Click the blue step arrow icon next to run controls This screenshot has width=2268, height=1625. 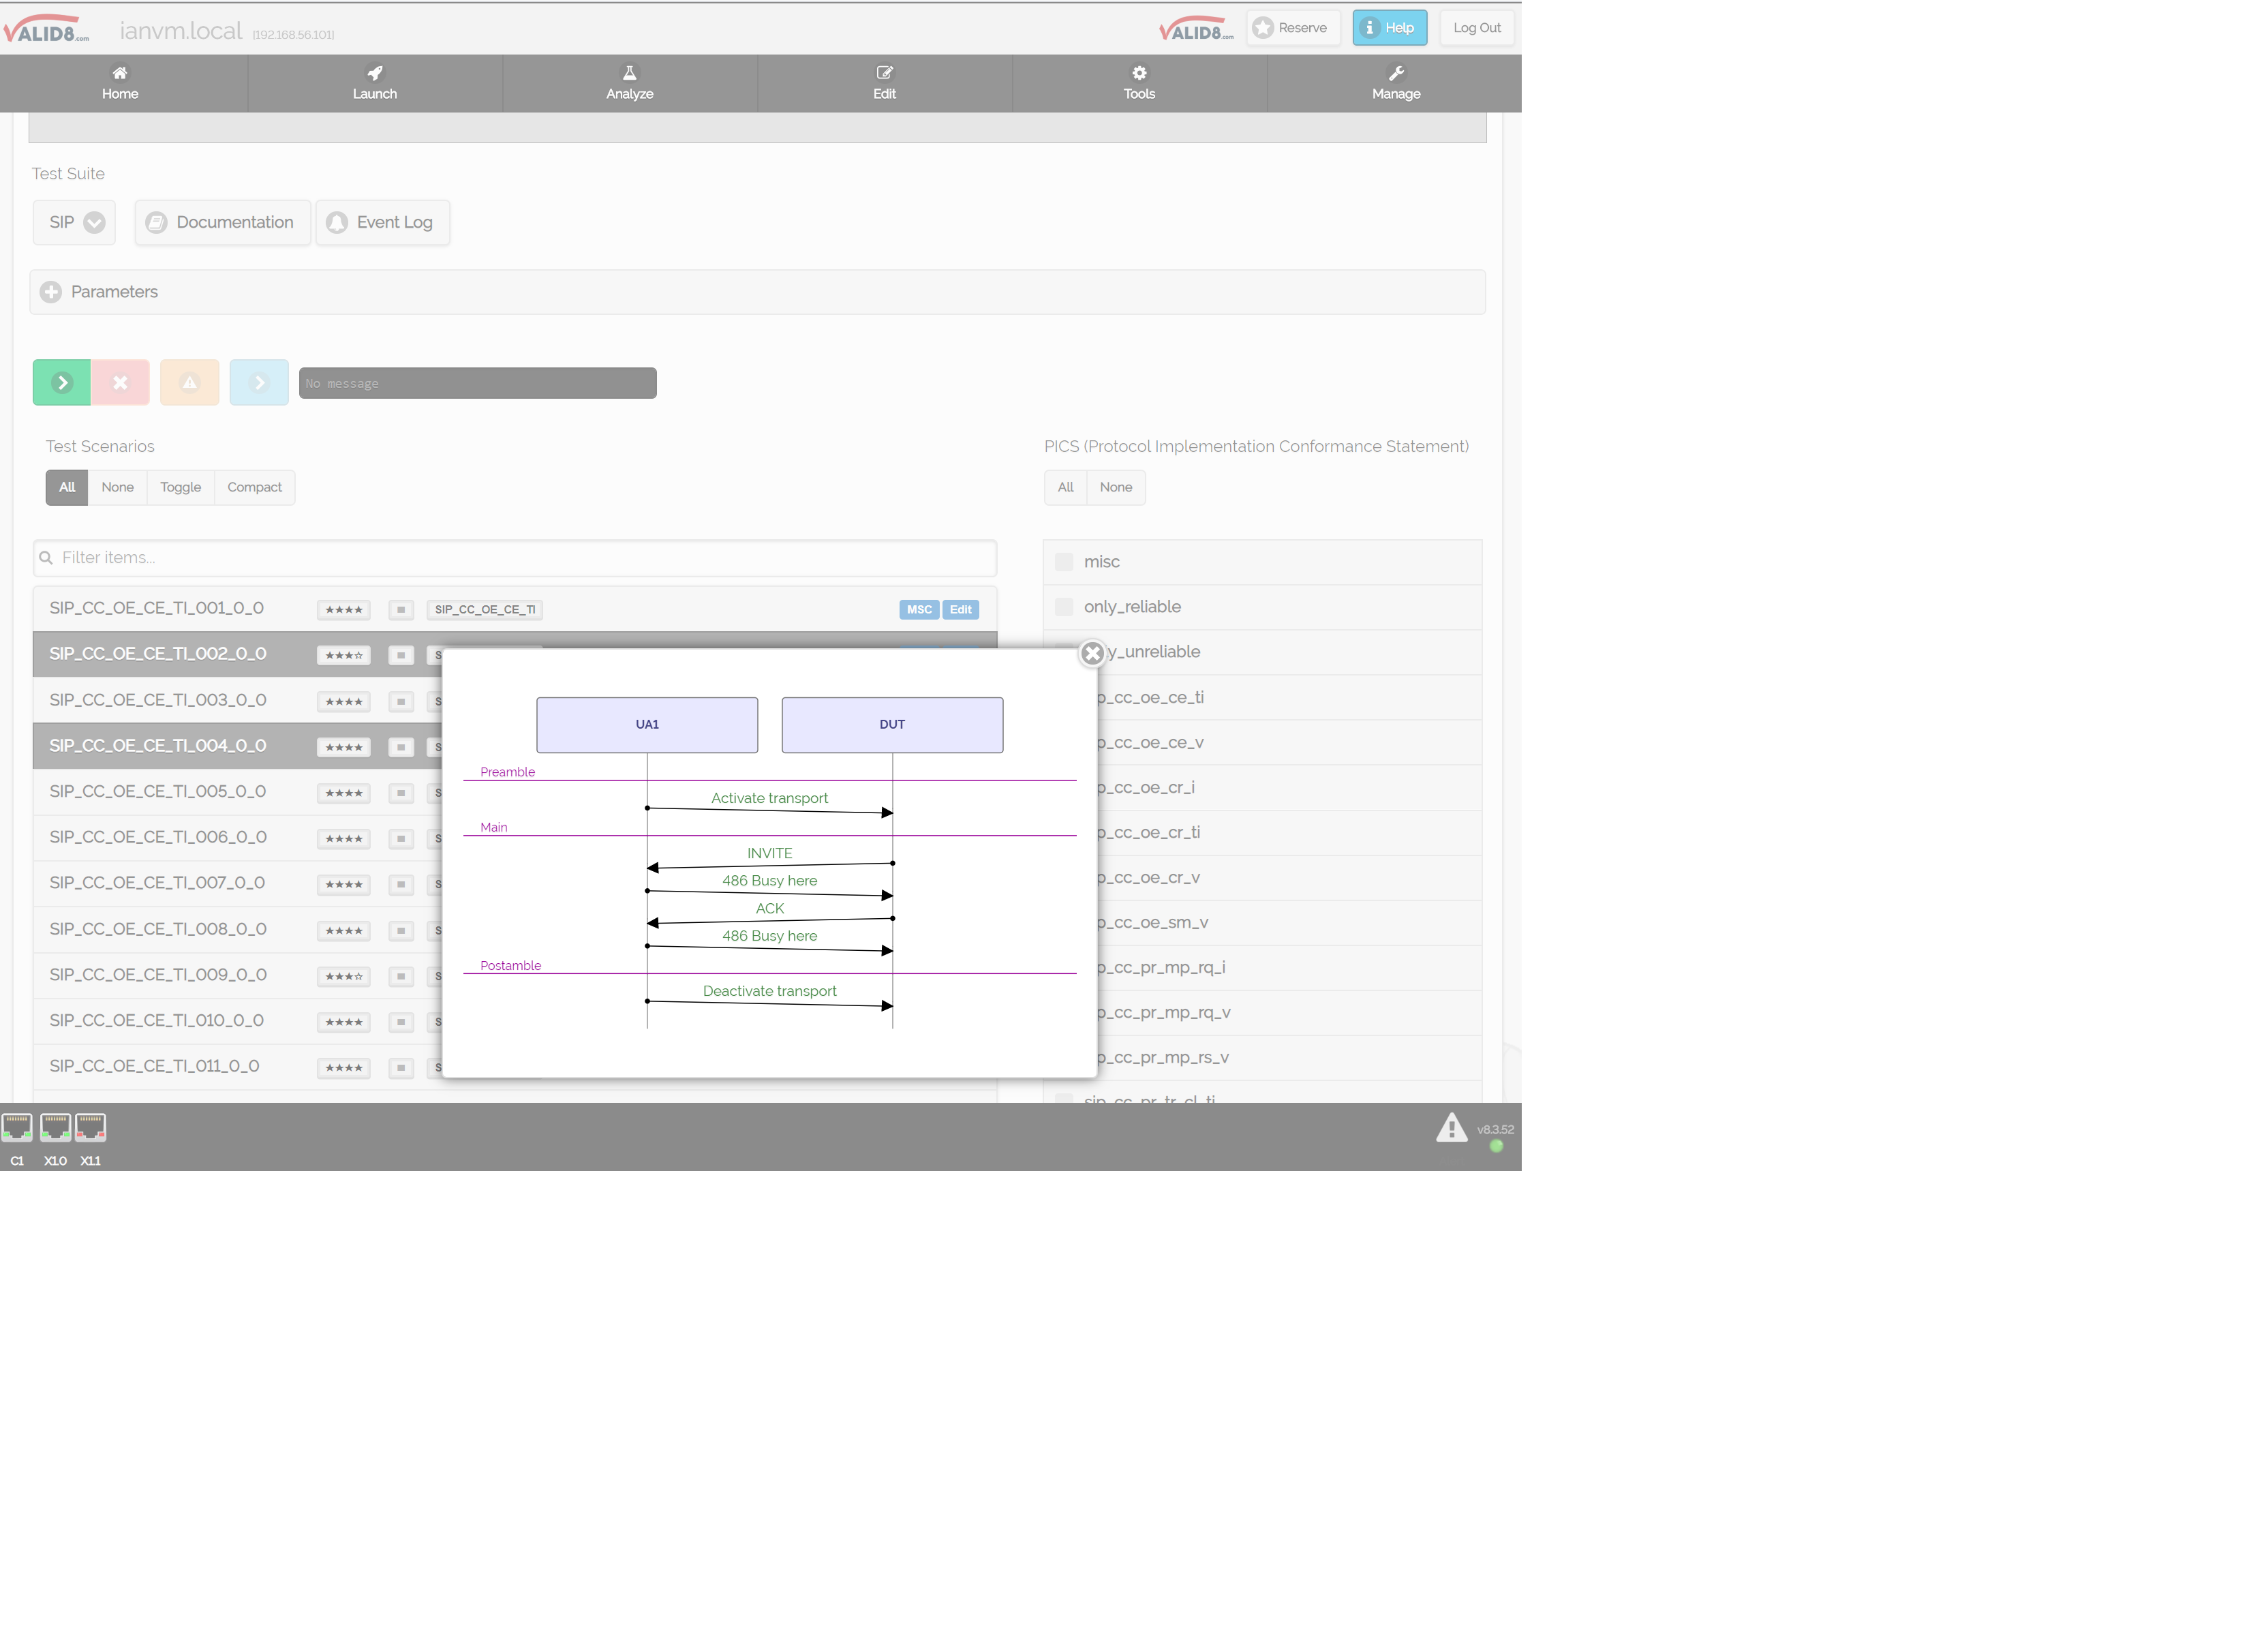pyautogui.click(x=259, y=382)
